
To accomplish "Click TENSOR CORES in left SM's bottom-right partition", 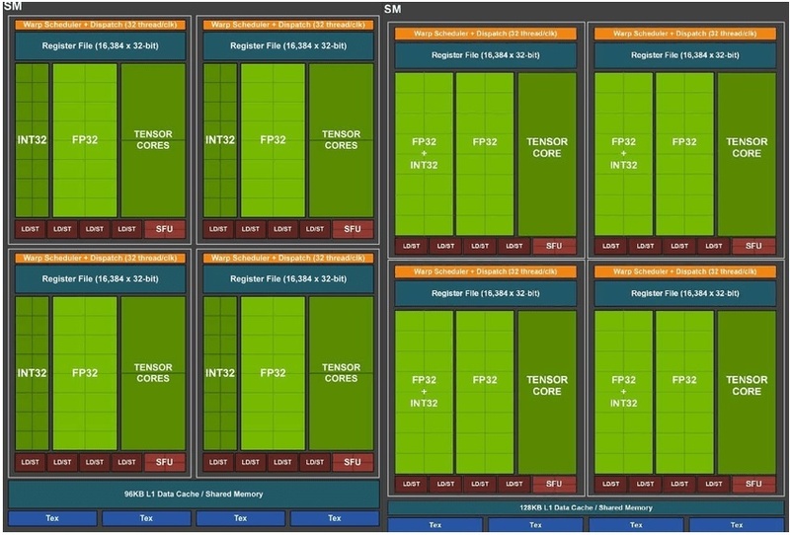I will pos(341,373).
